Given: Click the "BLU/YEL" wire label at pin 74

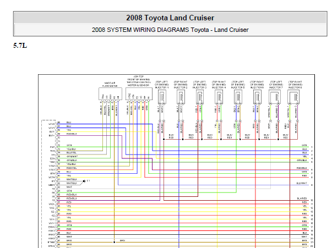Looking at the screenshot, I should pyautogui.click(x=72, y=153).
